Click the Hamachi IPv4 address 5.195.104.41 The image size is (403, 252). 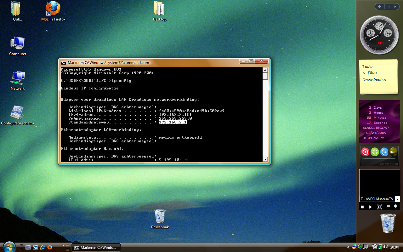coord(174,160)
